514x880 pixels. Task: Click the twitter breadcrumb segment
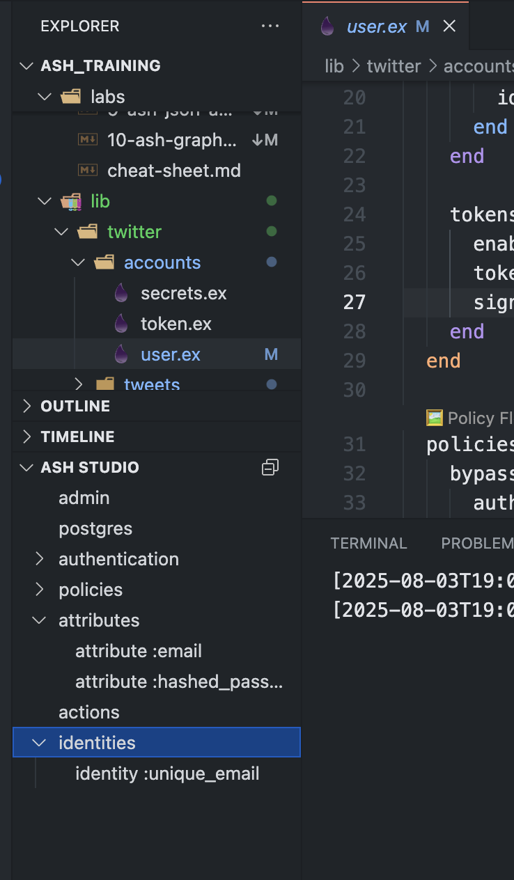(394, 66)
